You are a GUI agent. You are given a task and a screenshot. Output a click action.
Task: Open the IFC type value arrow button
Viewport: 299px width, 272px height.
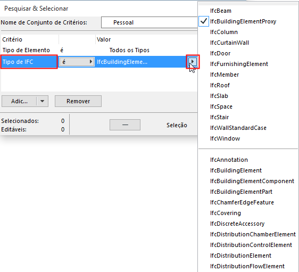193,62
